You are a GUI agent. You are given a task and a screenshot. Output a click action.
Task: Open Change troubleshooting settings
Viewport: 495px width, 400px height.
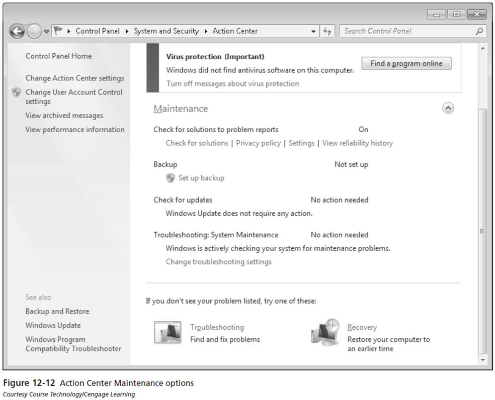click(219, 262)
